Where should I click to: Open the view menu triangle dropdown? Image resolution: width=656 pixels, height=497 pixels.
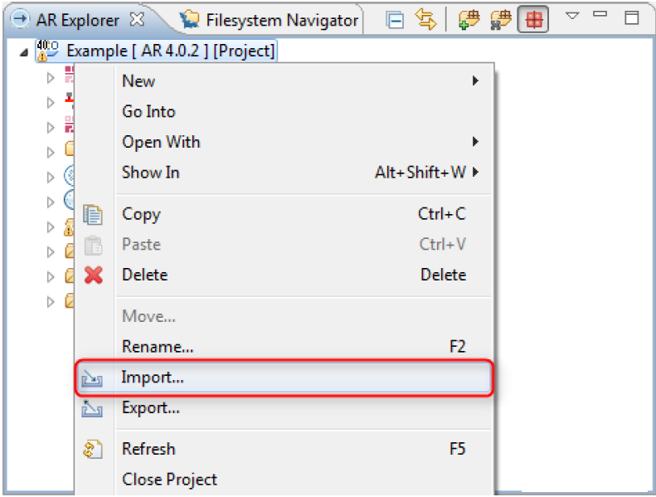point(572,16)
